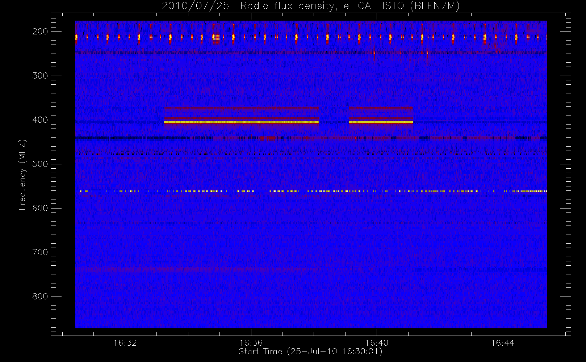Click the 16:32 time tick label

125,343
